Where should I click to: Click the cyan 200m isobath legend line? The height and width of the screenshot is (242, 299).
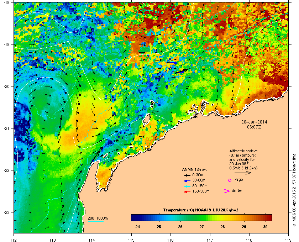95,221
